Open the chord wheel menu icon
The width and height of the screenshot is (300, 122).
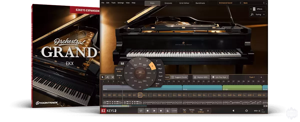tap(123, 83)
